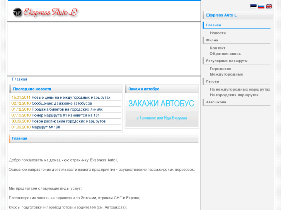Open Обратная связь page
The height and width of the screenshot is (210, 281).
225,54
